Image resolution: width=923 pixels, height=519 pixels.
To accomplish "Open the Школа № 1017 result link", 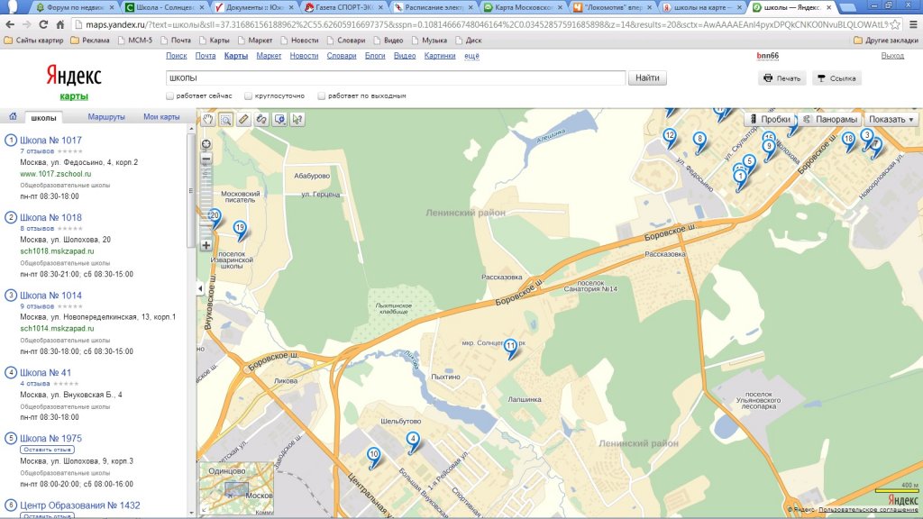I will coord(50,140).
